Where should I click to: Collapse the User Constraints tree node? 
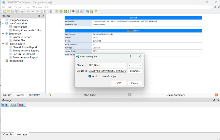[x=3, y=23]
